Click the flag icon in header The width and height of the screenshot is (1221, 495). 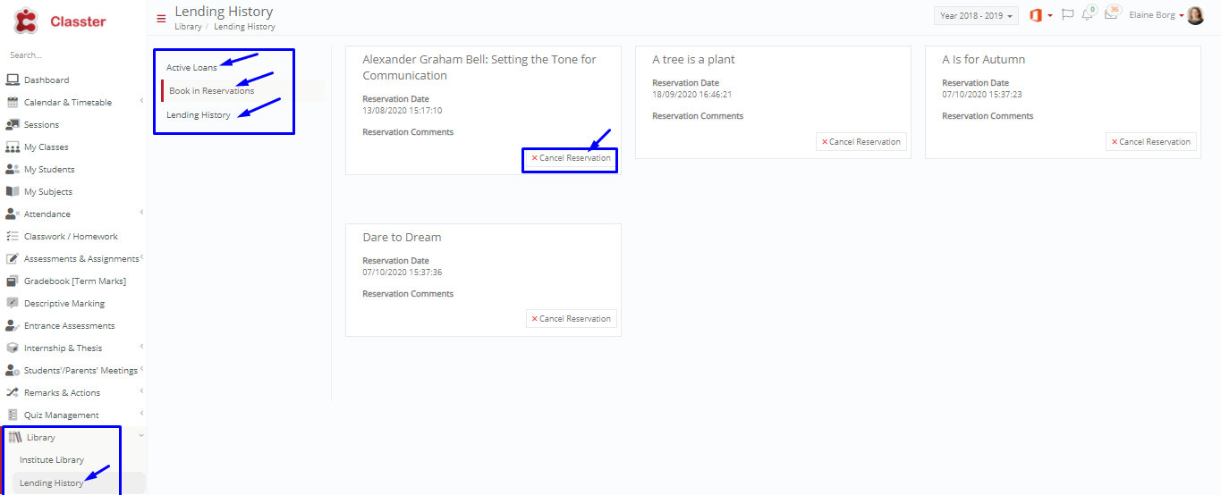[x=1067, y=15]
